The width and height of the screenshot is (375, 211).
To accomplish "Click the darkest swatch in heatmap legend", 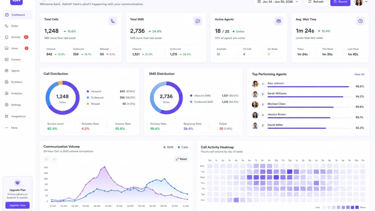I will tap(357, 207).
